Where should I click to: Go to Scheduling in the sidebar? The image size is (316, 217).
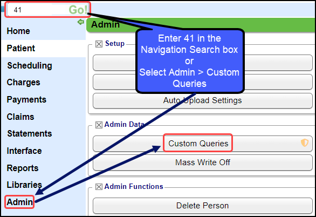click(x=30, y=65)
